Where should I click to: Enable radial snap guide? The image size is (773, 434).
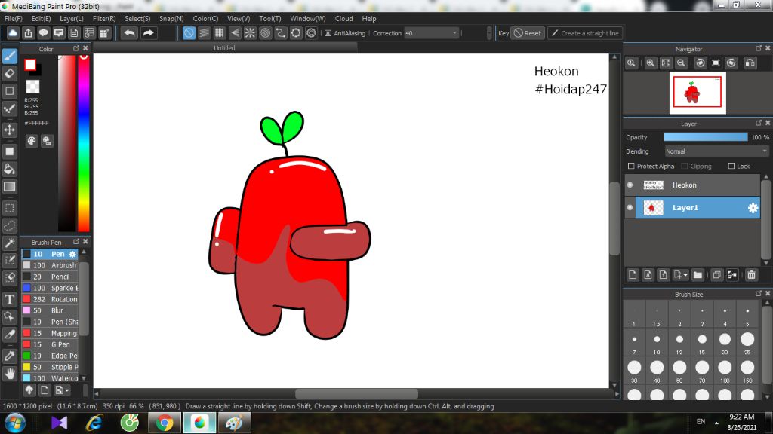[250, 33]
